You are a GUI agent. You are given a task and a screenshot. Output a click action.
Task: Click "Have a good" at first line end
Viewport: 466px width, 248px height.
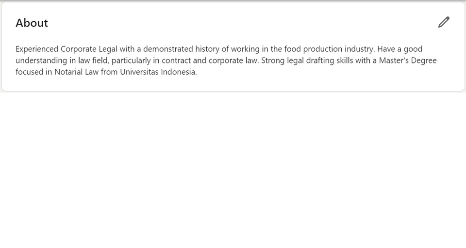[399, 49]
